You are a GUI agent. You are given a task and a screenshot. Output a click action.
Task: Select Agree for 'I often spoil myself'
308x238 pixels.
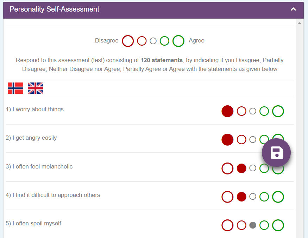coord(278,225)
